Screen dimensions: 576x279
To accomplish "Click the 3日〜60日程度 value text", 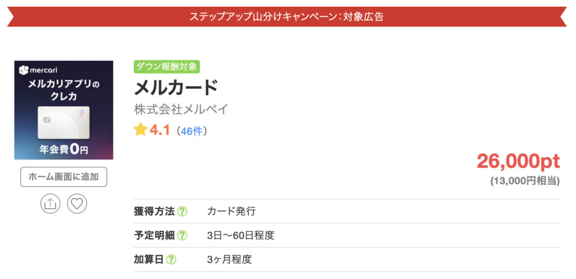I will [x=241, y=235].
